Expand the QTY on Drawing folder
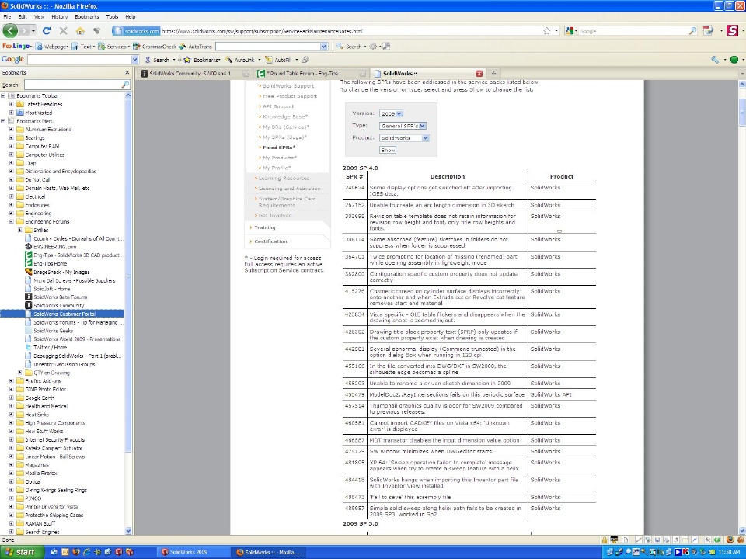 point(19,373)
